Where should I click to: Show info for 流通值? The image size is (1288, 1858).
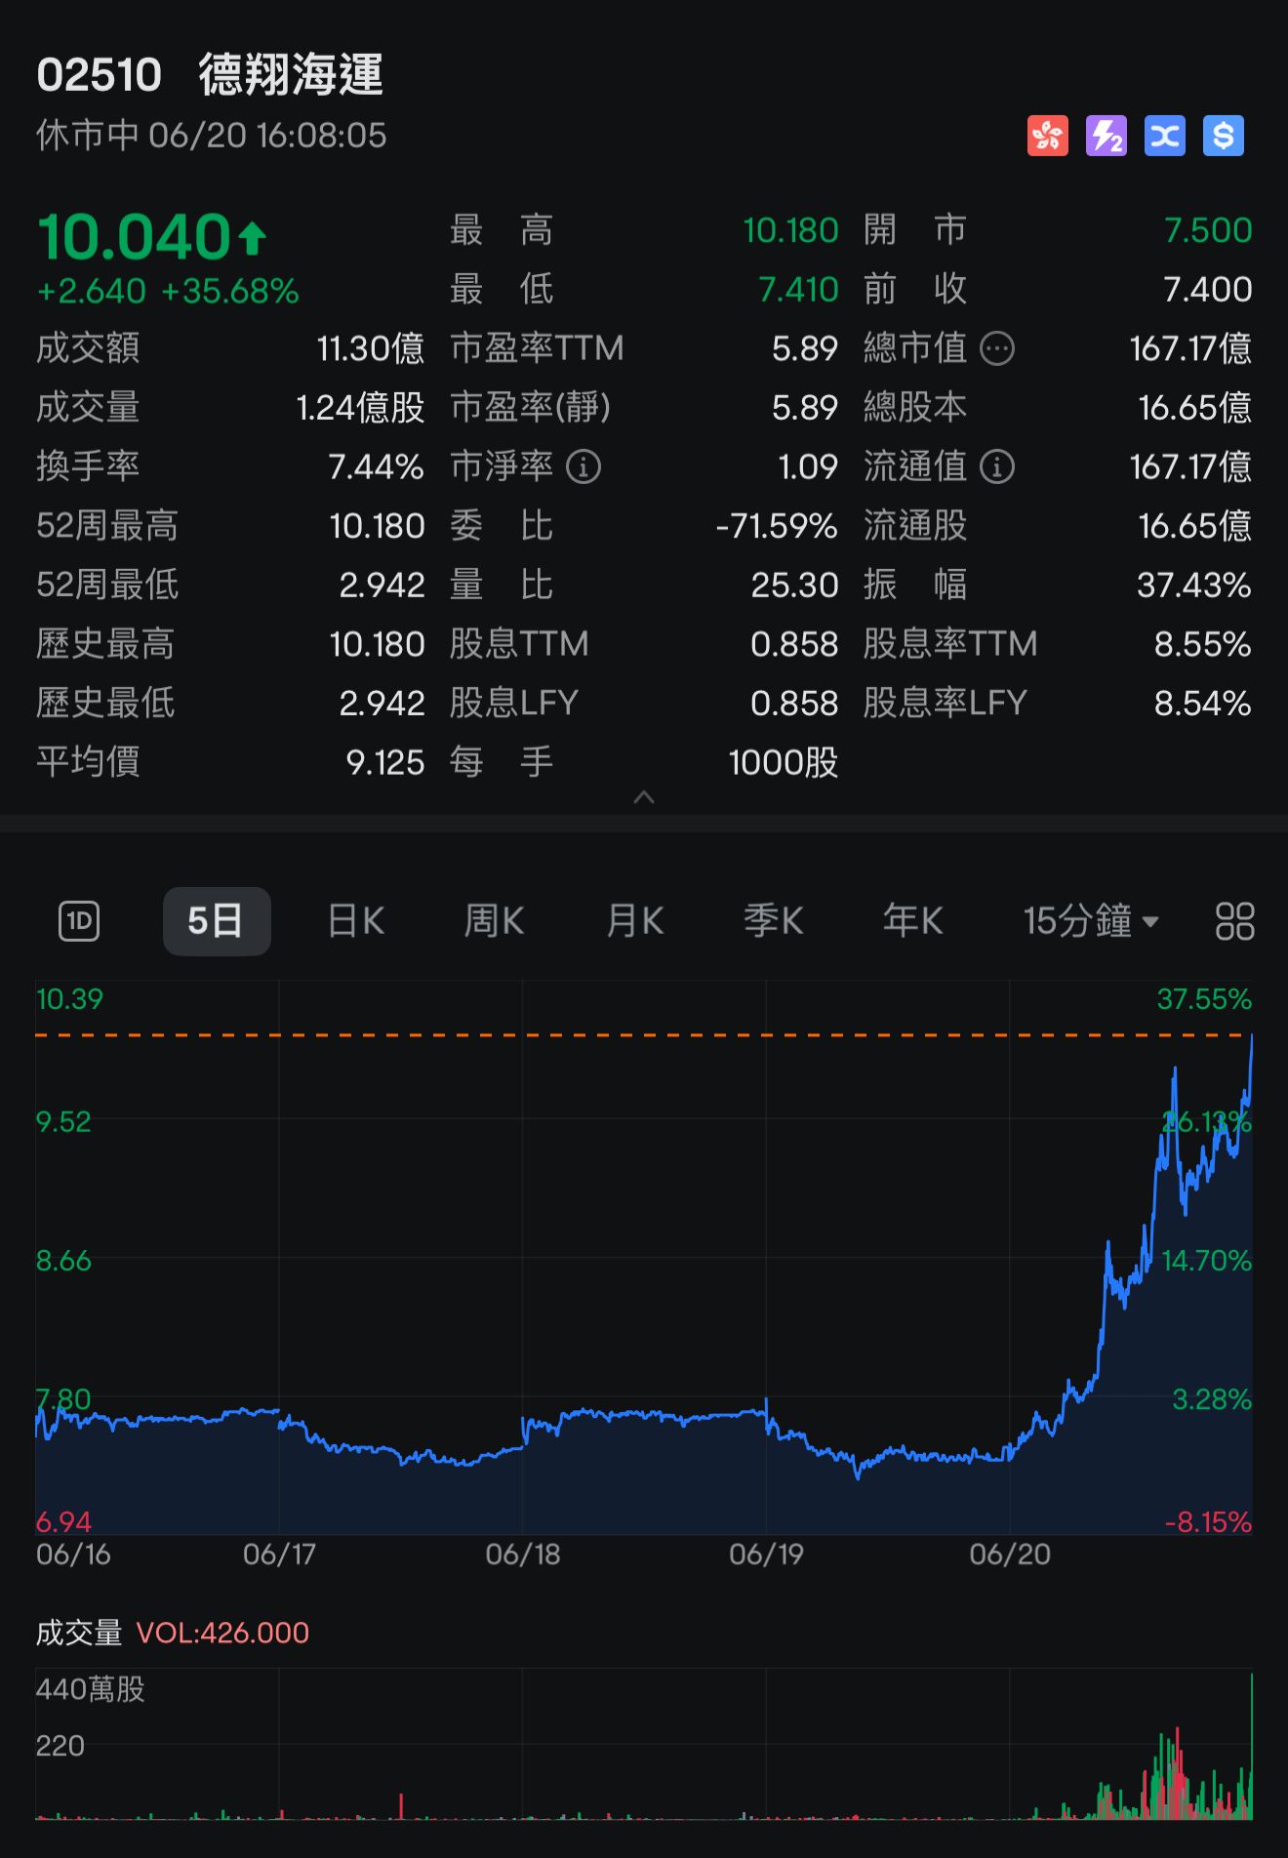[x=997, y=466]
